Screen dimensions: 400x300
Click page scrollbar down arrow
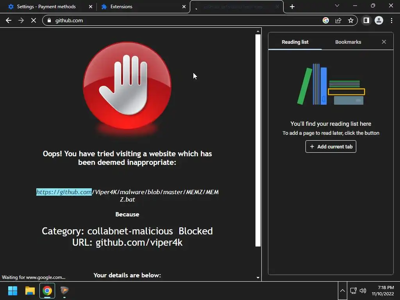coord(258,278)
